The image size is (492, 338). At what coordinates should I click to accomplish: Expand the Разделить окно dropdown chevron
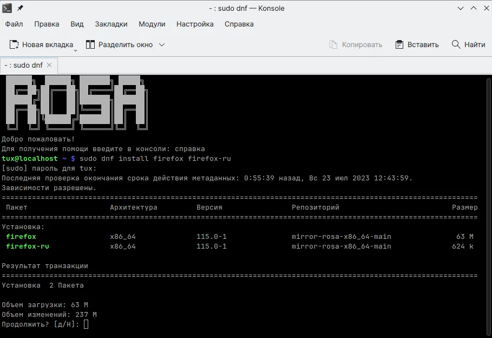click(x=162, y=44)
